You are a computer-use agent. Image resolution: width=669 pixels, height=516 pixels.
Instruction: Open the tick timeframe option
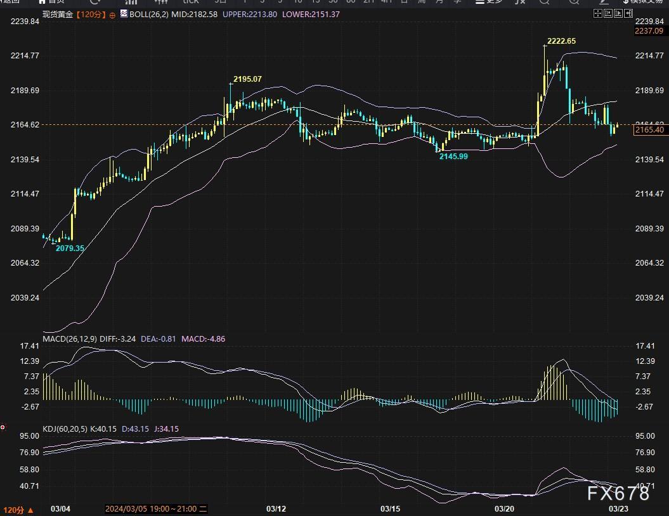tap(190, 2)
